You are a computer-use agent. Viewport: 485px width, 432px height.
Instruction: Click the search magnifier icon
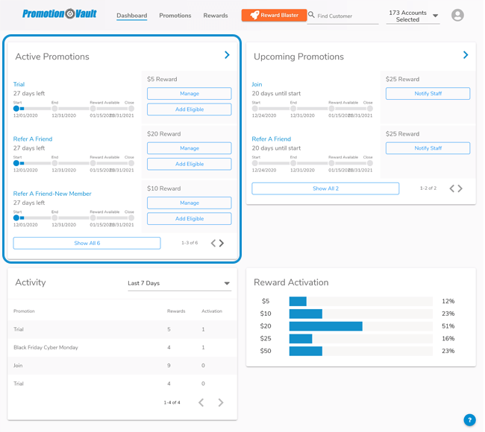[x=311, y=15]
